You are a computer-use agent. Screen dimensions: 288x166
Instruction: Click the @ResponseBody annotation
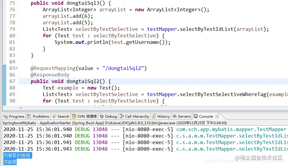tap(50, 75)
